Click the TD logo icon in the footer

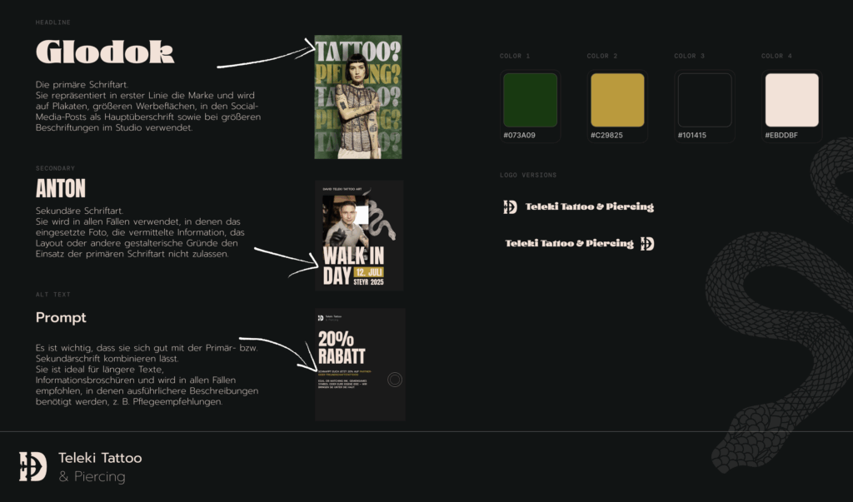pos(33,466)
